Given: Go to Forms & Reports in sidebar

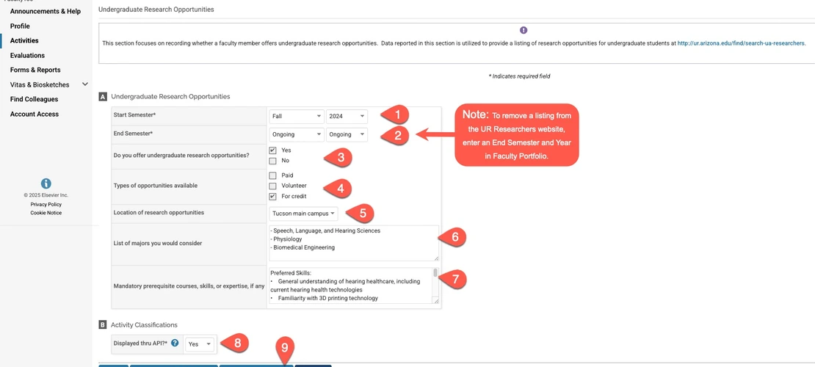Looking at the screenshot, I should 35,70.
